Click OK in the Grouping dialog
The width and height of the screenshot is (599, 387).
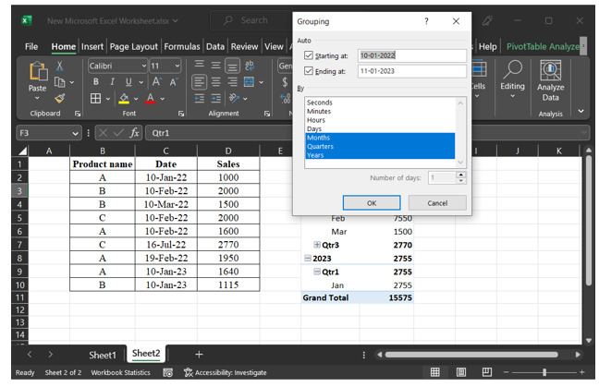tap(371, 202)
